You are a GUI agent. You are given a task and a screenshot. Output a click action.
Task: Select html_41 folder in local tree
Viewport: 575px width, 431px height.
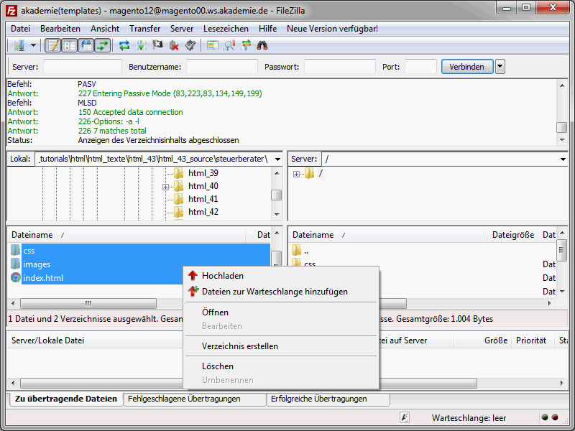tap(203, 199)
